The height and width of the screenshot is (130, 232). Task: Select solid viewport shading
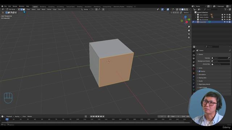click(x=182, y=9)
